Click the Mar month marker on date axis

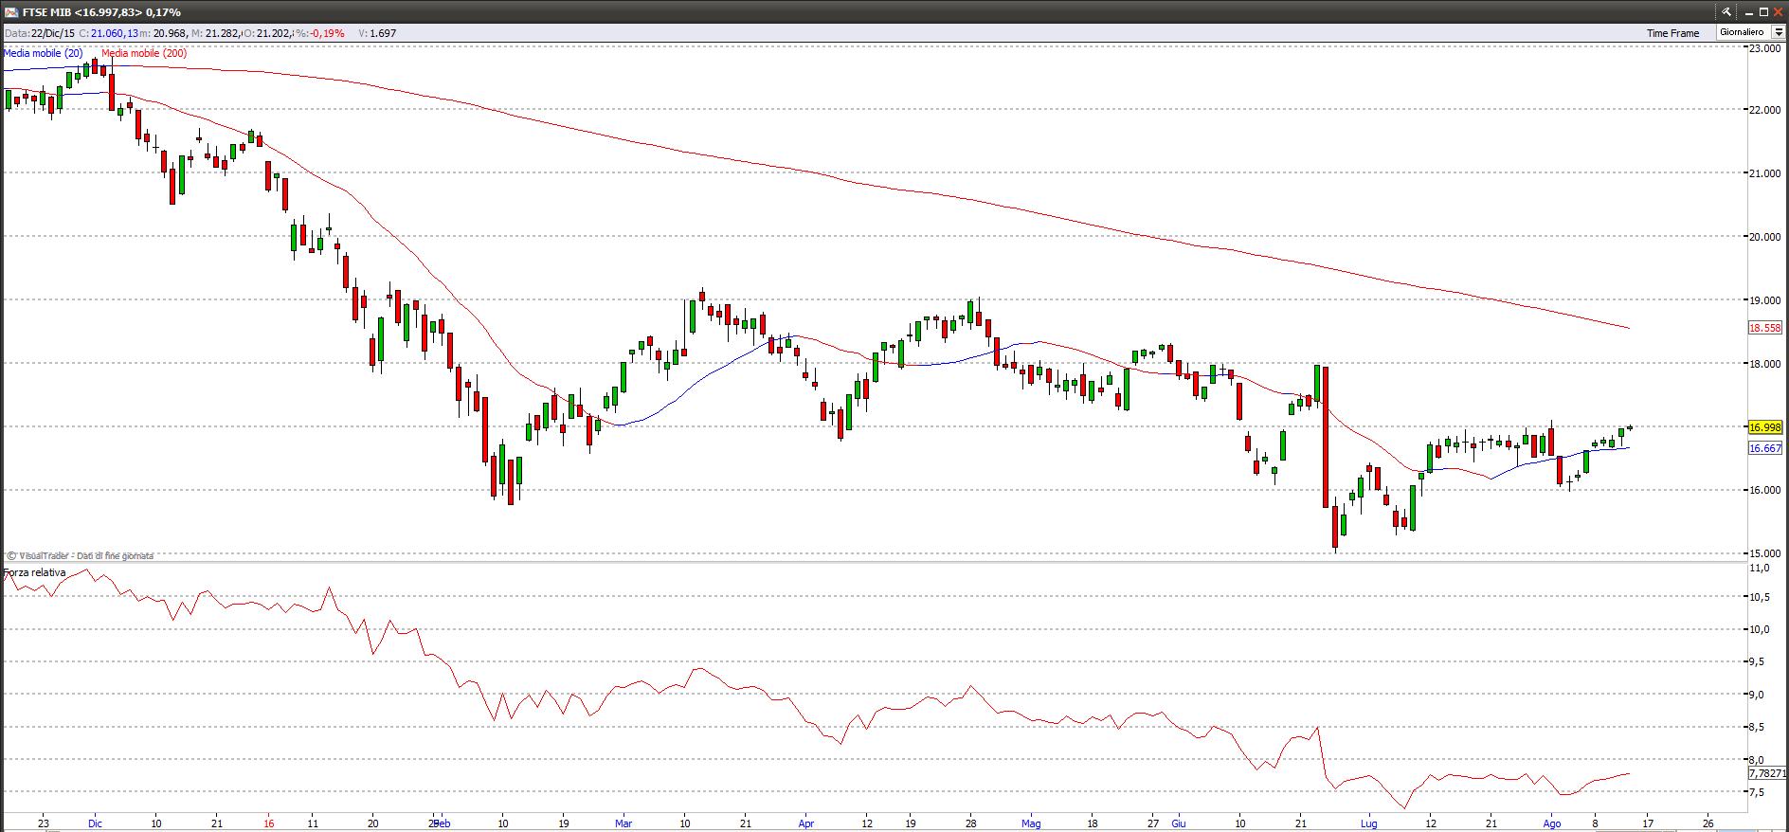click(x=623, y=823)
